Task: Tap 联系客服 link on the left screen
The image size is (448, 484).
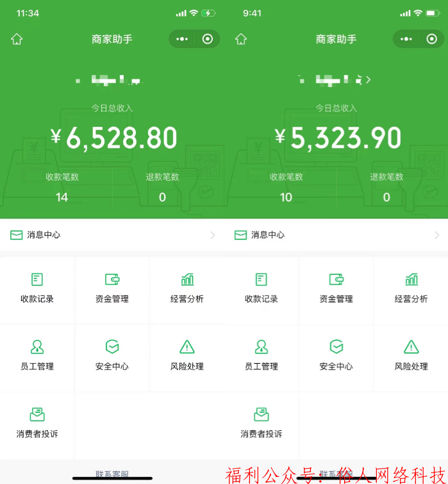Action: 112,474
